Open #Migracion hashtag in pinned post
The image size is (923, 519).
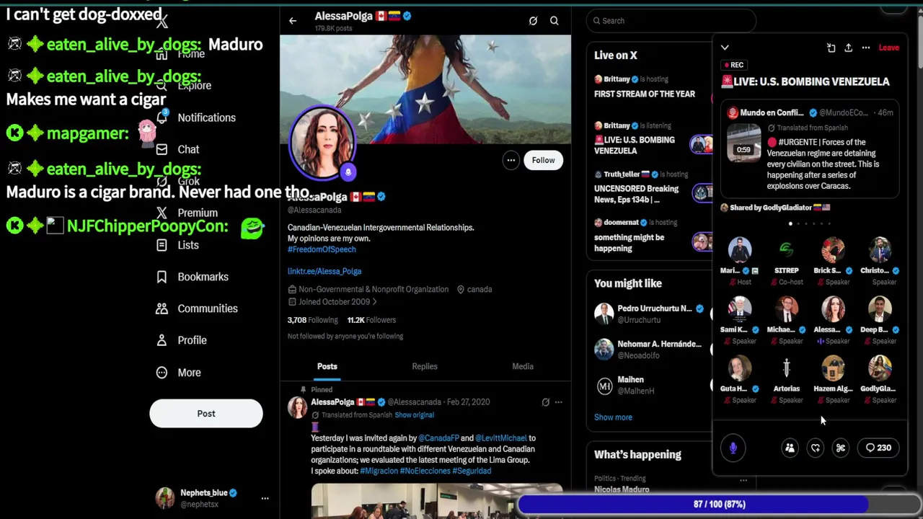click(x=379, y=471)
